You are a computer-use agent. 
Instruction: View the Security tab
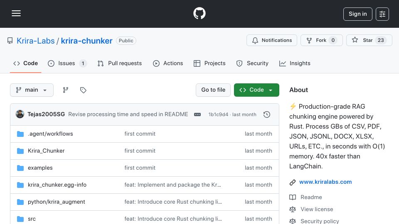(x=252, y=63)
